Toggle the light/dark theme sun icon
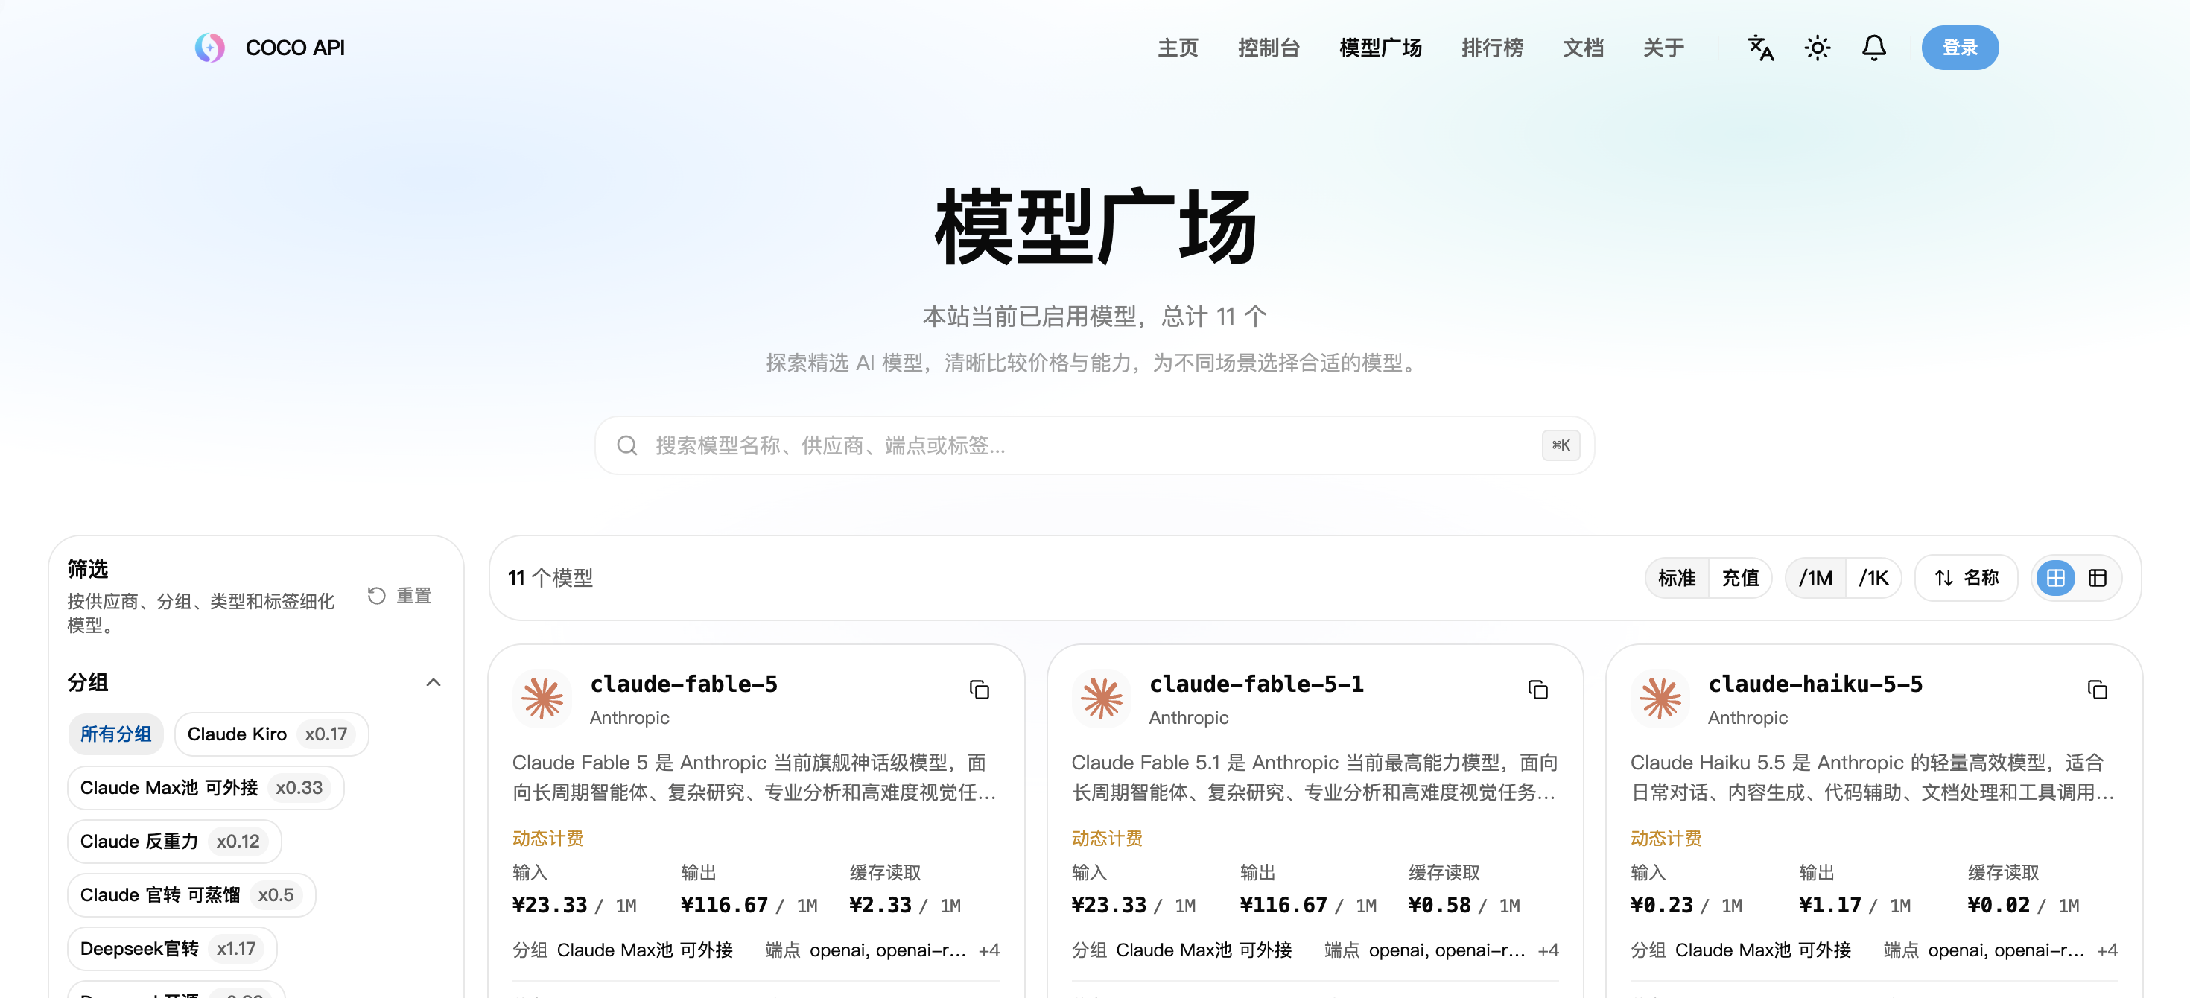Viewport: 2190px width, 998px height. pos(1817,48)
